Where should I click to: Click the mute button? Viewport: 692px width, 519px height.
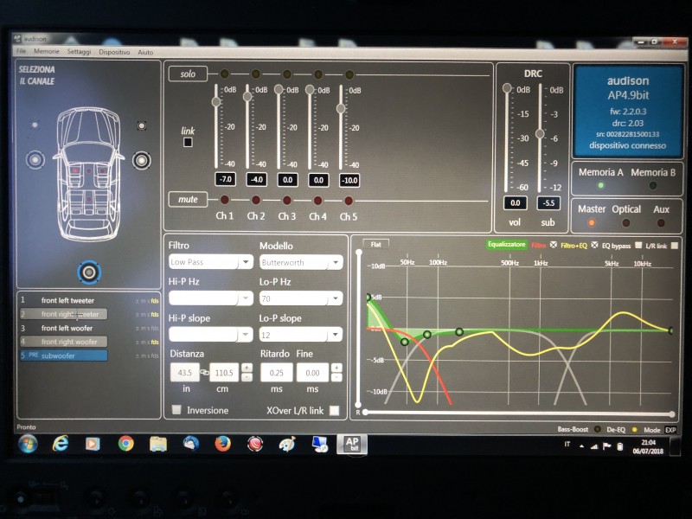(188, 199)
